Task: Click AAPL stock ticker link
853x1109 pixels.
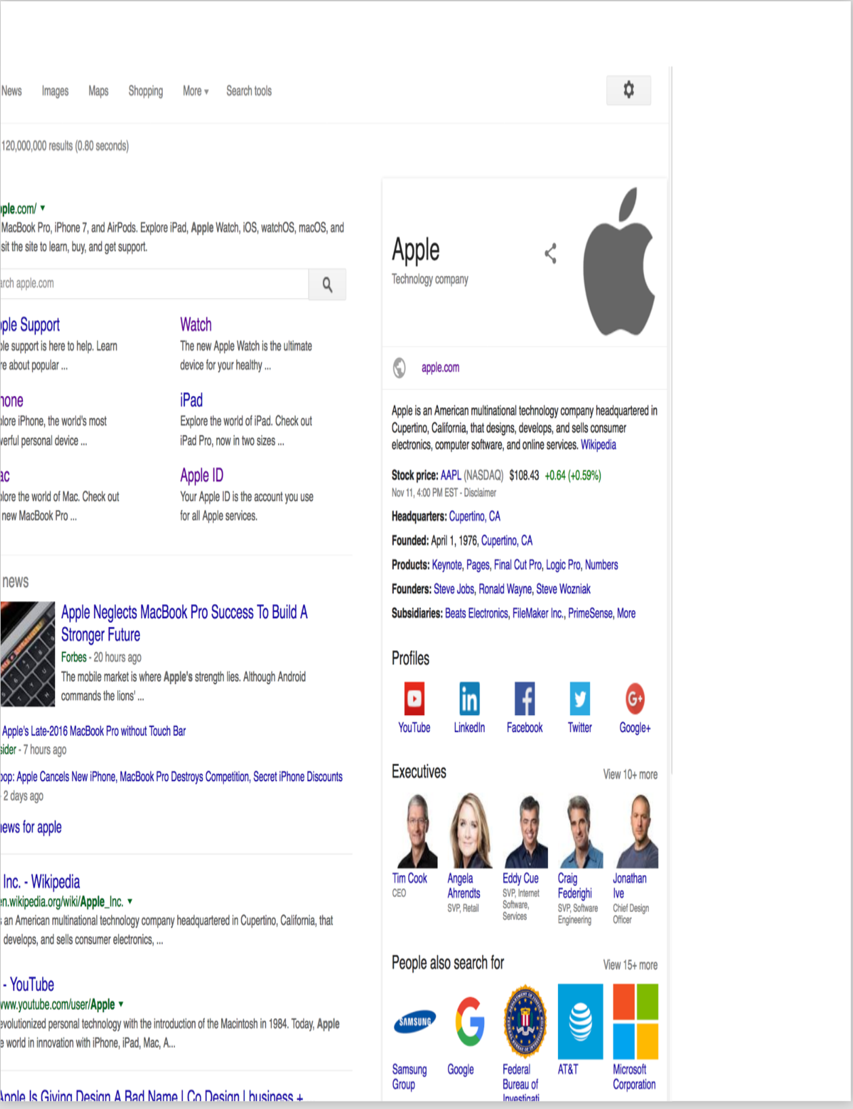Action: pyautogui.click(x=450, y=475)
